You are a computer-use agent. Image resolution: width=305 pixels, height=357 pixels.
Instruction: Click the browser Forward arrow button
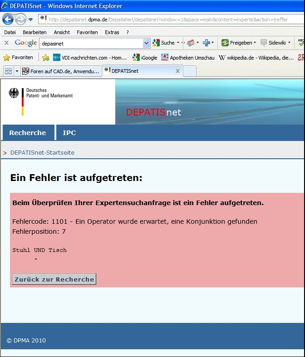coord(20,20)
